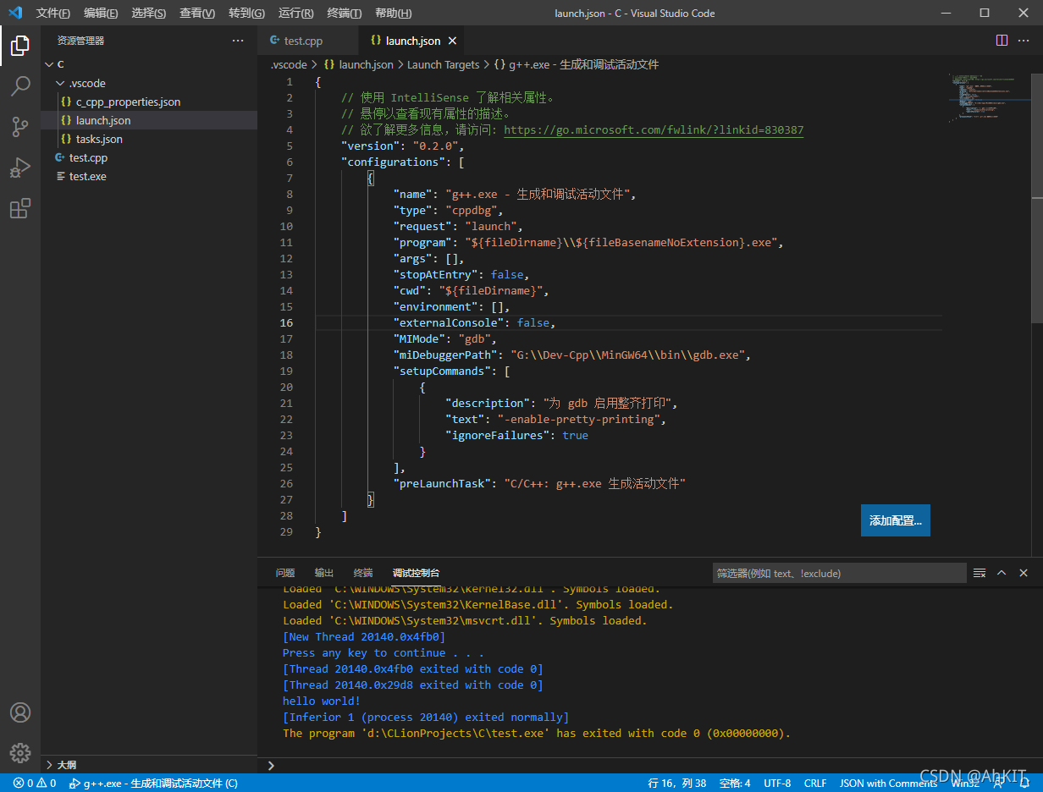Click the debug console filter input field
The width and height of the screenshot is (1043, 792).
coord(839,573)
